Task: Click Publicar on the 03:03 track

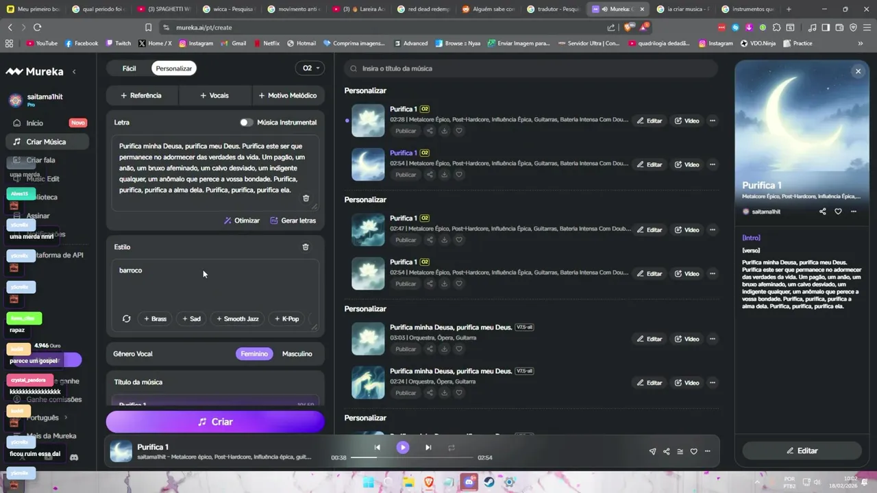Action: [406, 349]
